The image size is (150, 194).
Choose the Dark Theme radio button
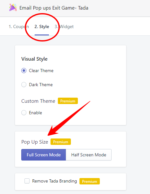pyautogui.click(x=24, y=85)
